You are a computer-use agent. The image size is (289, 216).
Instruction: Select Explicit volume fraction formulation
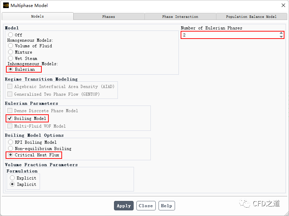click(12, 178)
